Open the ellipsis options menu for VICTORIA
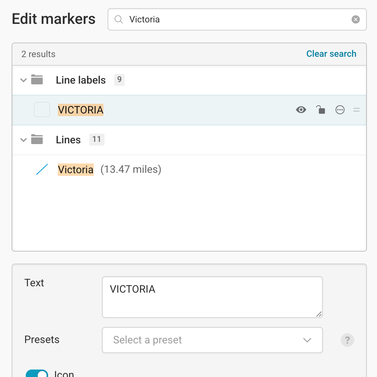The width and height of the screenshot is (377, 377). point(340,110)
